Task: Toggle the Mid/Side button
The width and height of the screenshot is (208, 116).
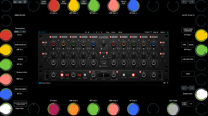Action: (124, 75)
